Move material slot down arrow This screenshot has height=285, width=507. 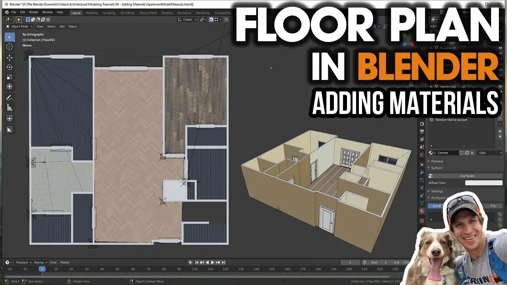coord(500,137)
